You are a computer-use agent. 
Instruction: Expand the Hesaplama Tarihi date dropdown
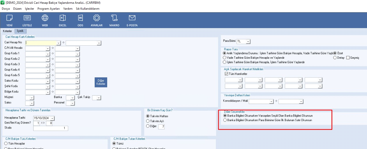(52, 118)
